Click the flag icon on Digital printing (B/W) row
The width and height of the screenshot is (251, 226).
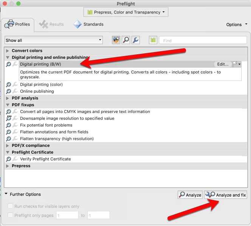[x=235, y=64]
